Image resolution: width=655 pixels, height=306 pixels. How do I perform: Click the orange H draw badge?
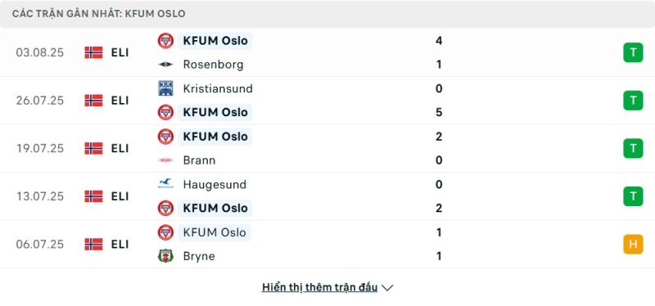633,244
